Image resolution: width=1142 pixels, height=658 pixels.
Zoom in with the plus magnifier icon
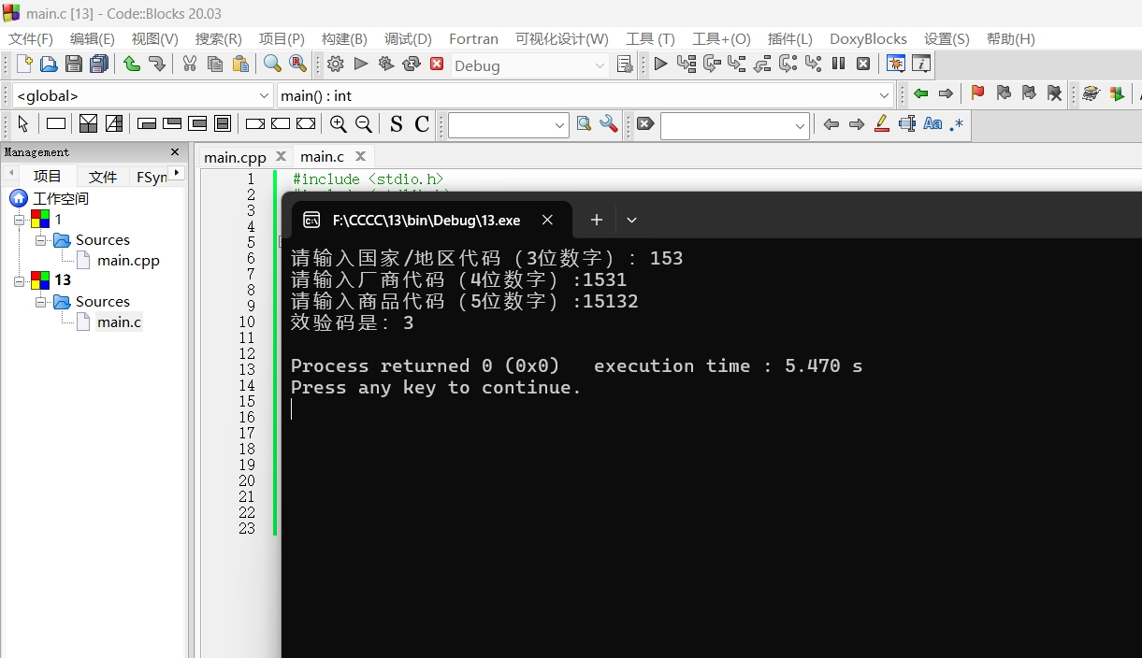pos(339,123)
